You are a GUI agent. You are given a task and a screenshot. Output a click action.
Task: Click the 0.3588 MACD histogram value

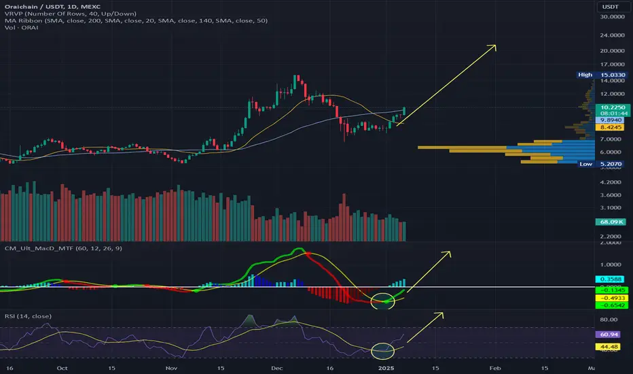click(611, 279)
